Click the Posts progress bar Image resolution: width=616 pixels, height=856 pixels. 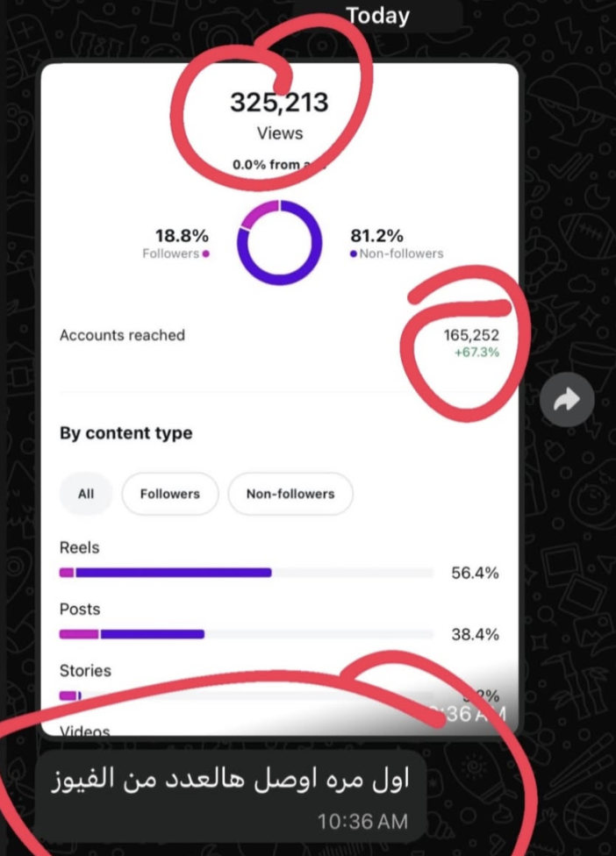pyautogui.click(x=246, y=634)
